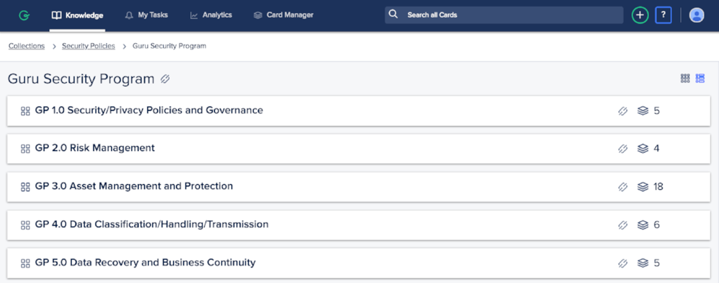This screenshot has width=719, height=283.
Task: Click Guru Security Program breadcrumb text
Action: pyautogui.click(x=169, y=46)
